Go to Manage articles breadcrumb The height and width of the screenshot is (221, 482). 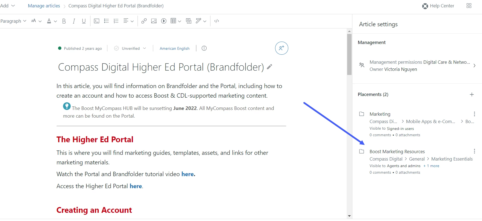coord(44,6)
